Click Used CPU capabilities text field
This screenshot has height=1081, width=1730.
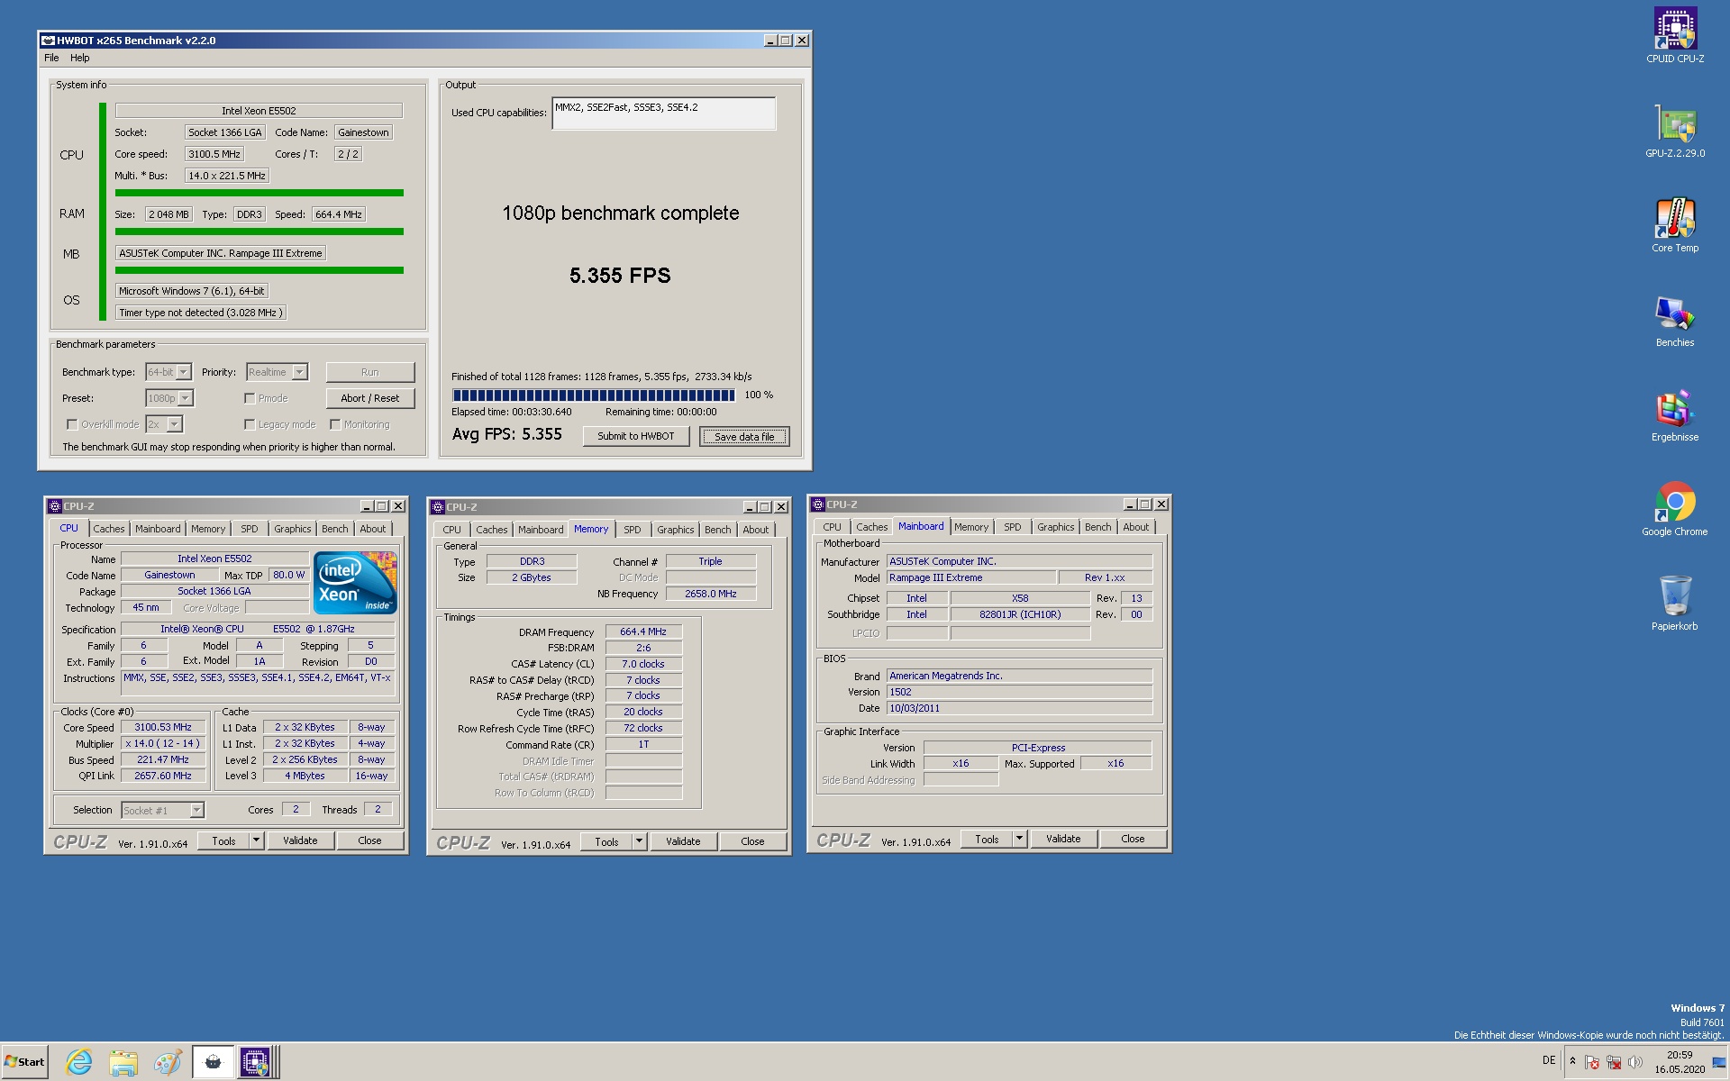663,114
